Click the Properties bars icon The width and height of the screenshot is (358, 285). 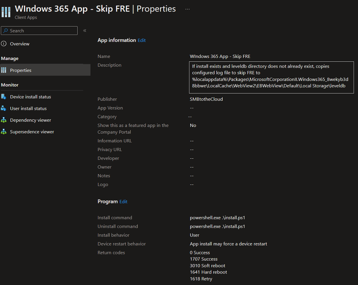tap(4, 70)
